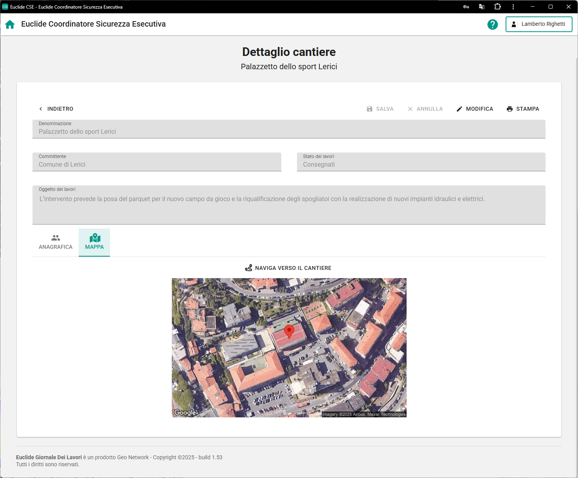Open the three-dot menu in title bar
This screenshot has height=478, width=578.
pos(513,7)
